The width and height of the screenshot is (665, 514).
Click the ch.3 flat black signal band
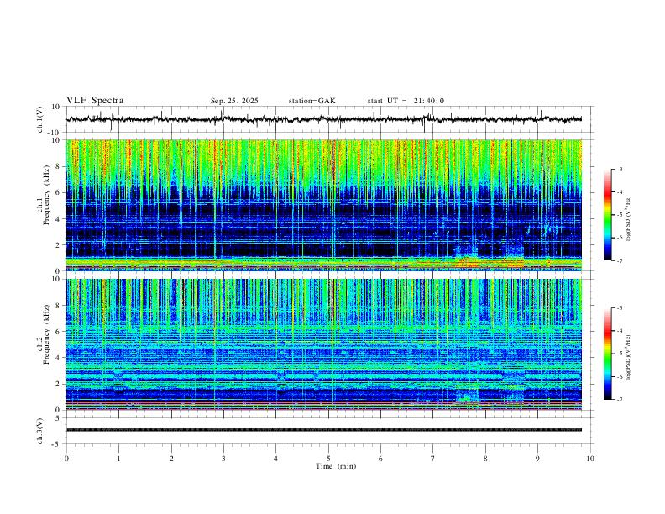pos(323,430)
